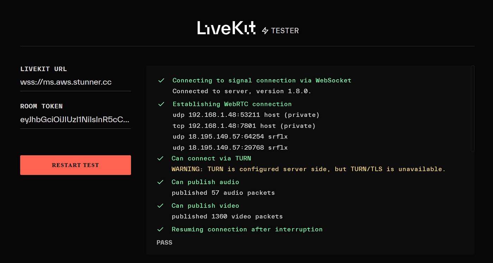Click 'Resuming connection after interruption' heading
The width and height of the screenshot is (493, 263).
tap(247, 229)
